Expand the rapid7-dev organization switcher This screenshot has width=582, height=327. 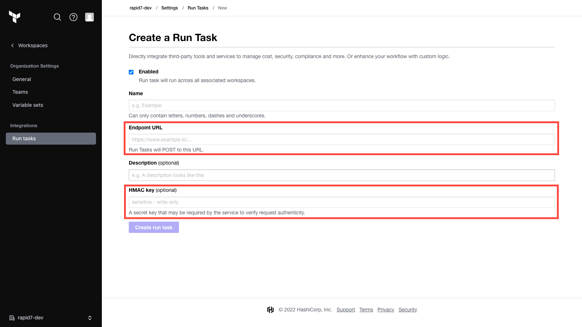[x=89, y=318]
